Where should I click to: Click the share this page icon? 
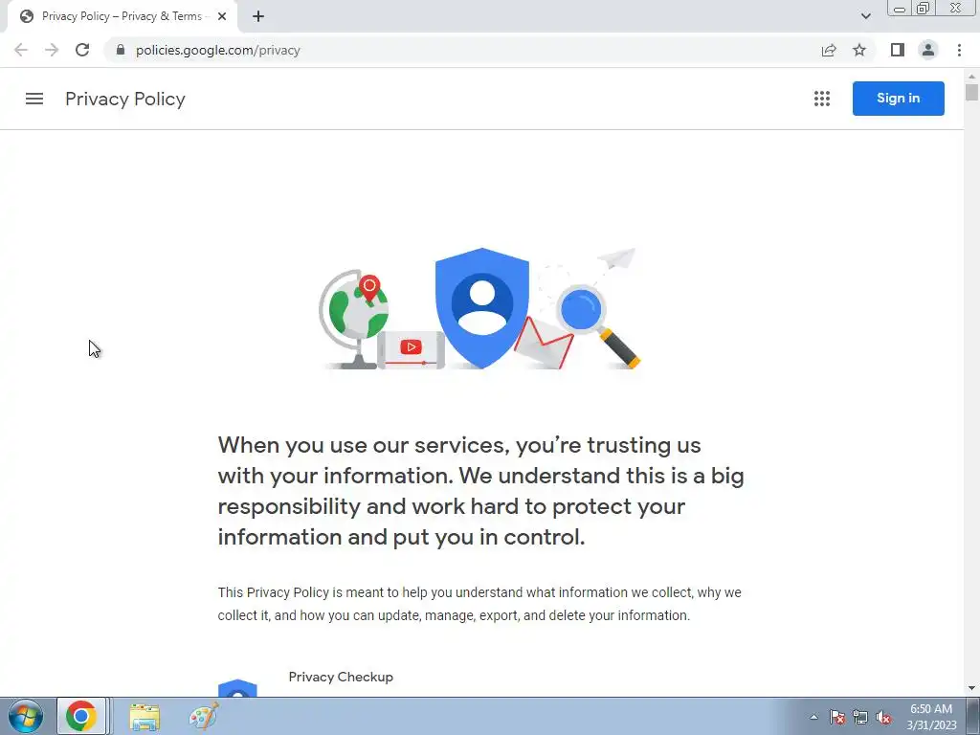[829, 50]
